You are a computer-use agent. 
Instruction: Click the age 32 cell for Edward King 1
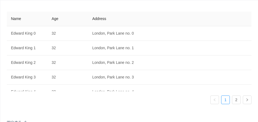(x=54, y=48)
